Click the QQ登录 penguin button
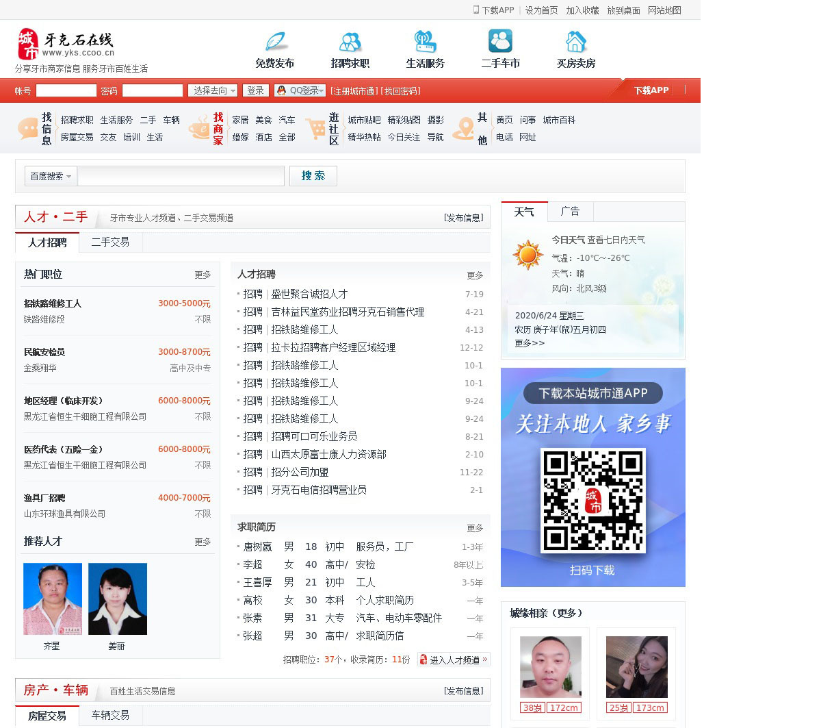 pyautogui.click(x=300, y=90)
